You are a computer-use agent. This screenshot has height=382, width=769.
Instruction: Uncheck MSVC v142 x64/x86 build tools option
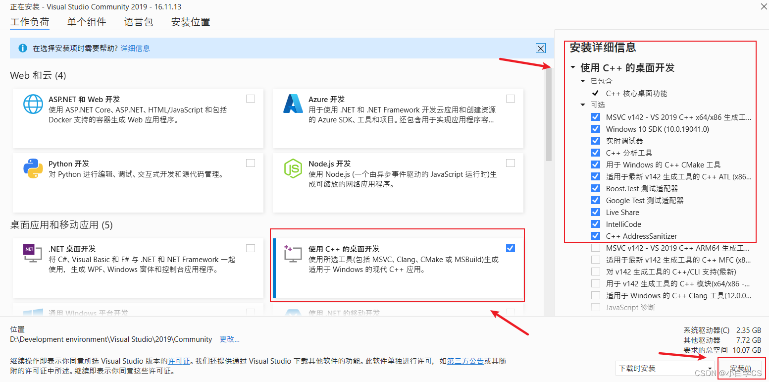click(x=596, y=117)
